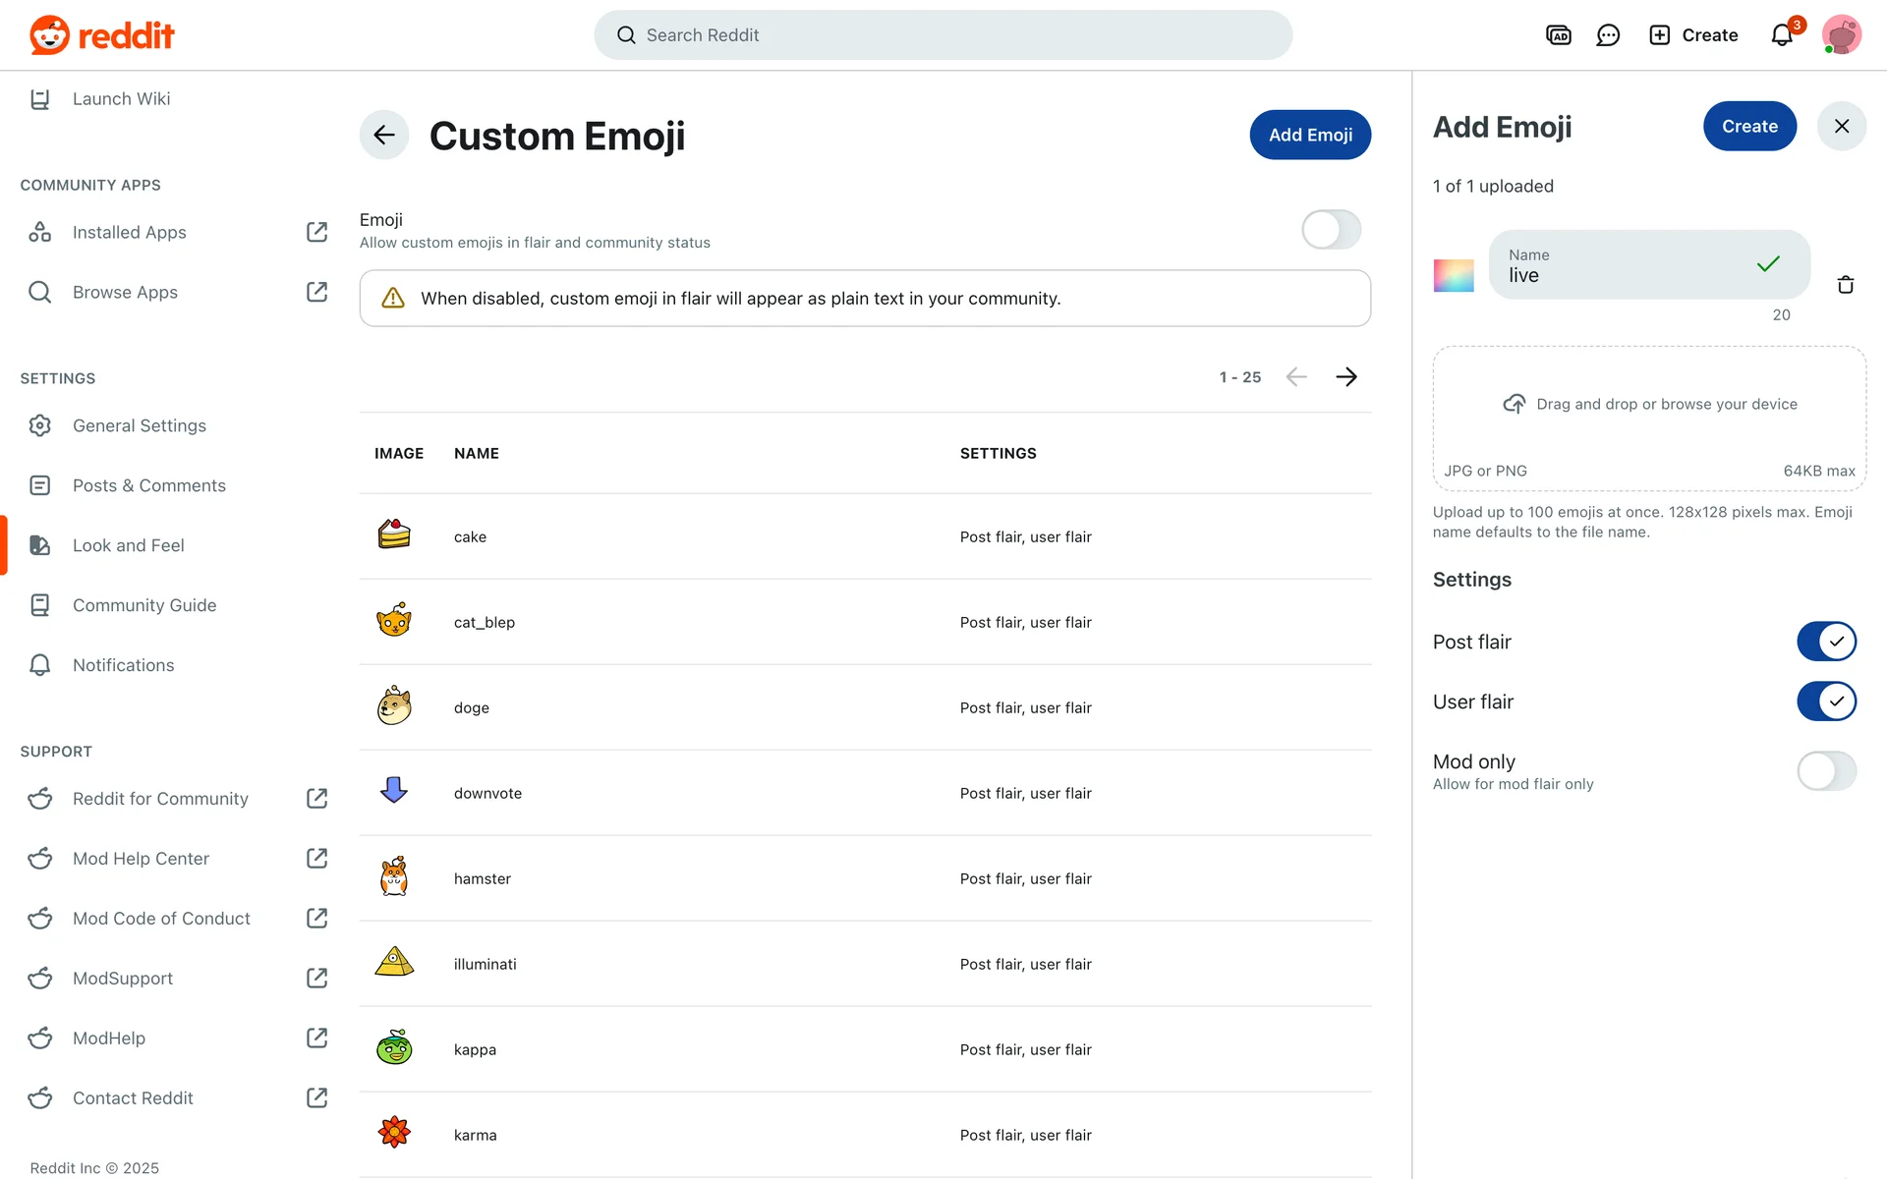Screen dimensions: 1887x1179
Task: Click the doge emoji image
Action: 394,706
